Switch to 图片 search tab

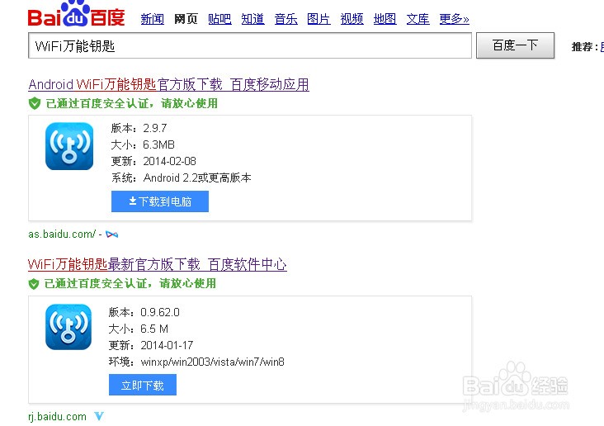pyautogui.click(x=319, y=19)
